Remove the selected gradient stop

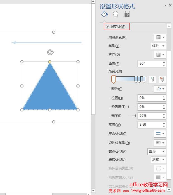click(x=162, y=79)
